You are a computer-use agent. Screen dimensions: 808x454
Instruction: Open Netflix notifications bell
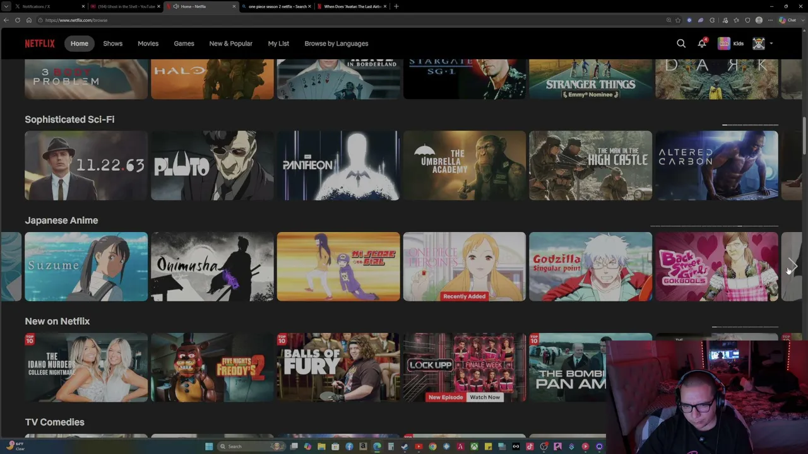tap(702, 44)
